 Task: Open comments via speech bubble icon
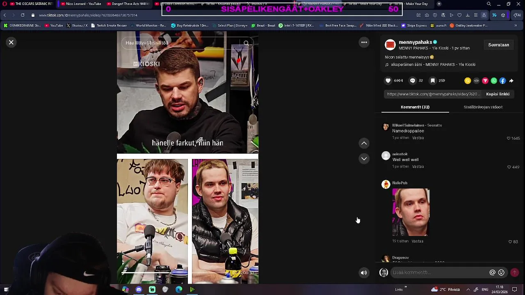(413, 81)
